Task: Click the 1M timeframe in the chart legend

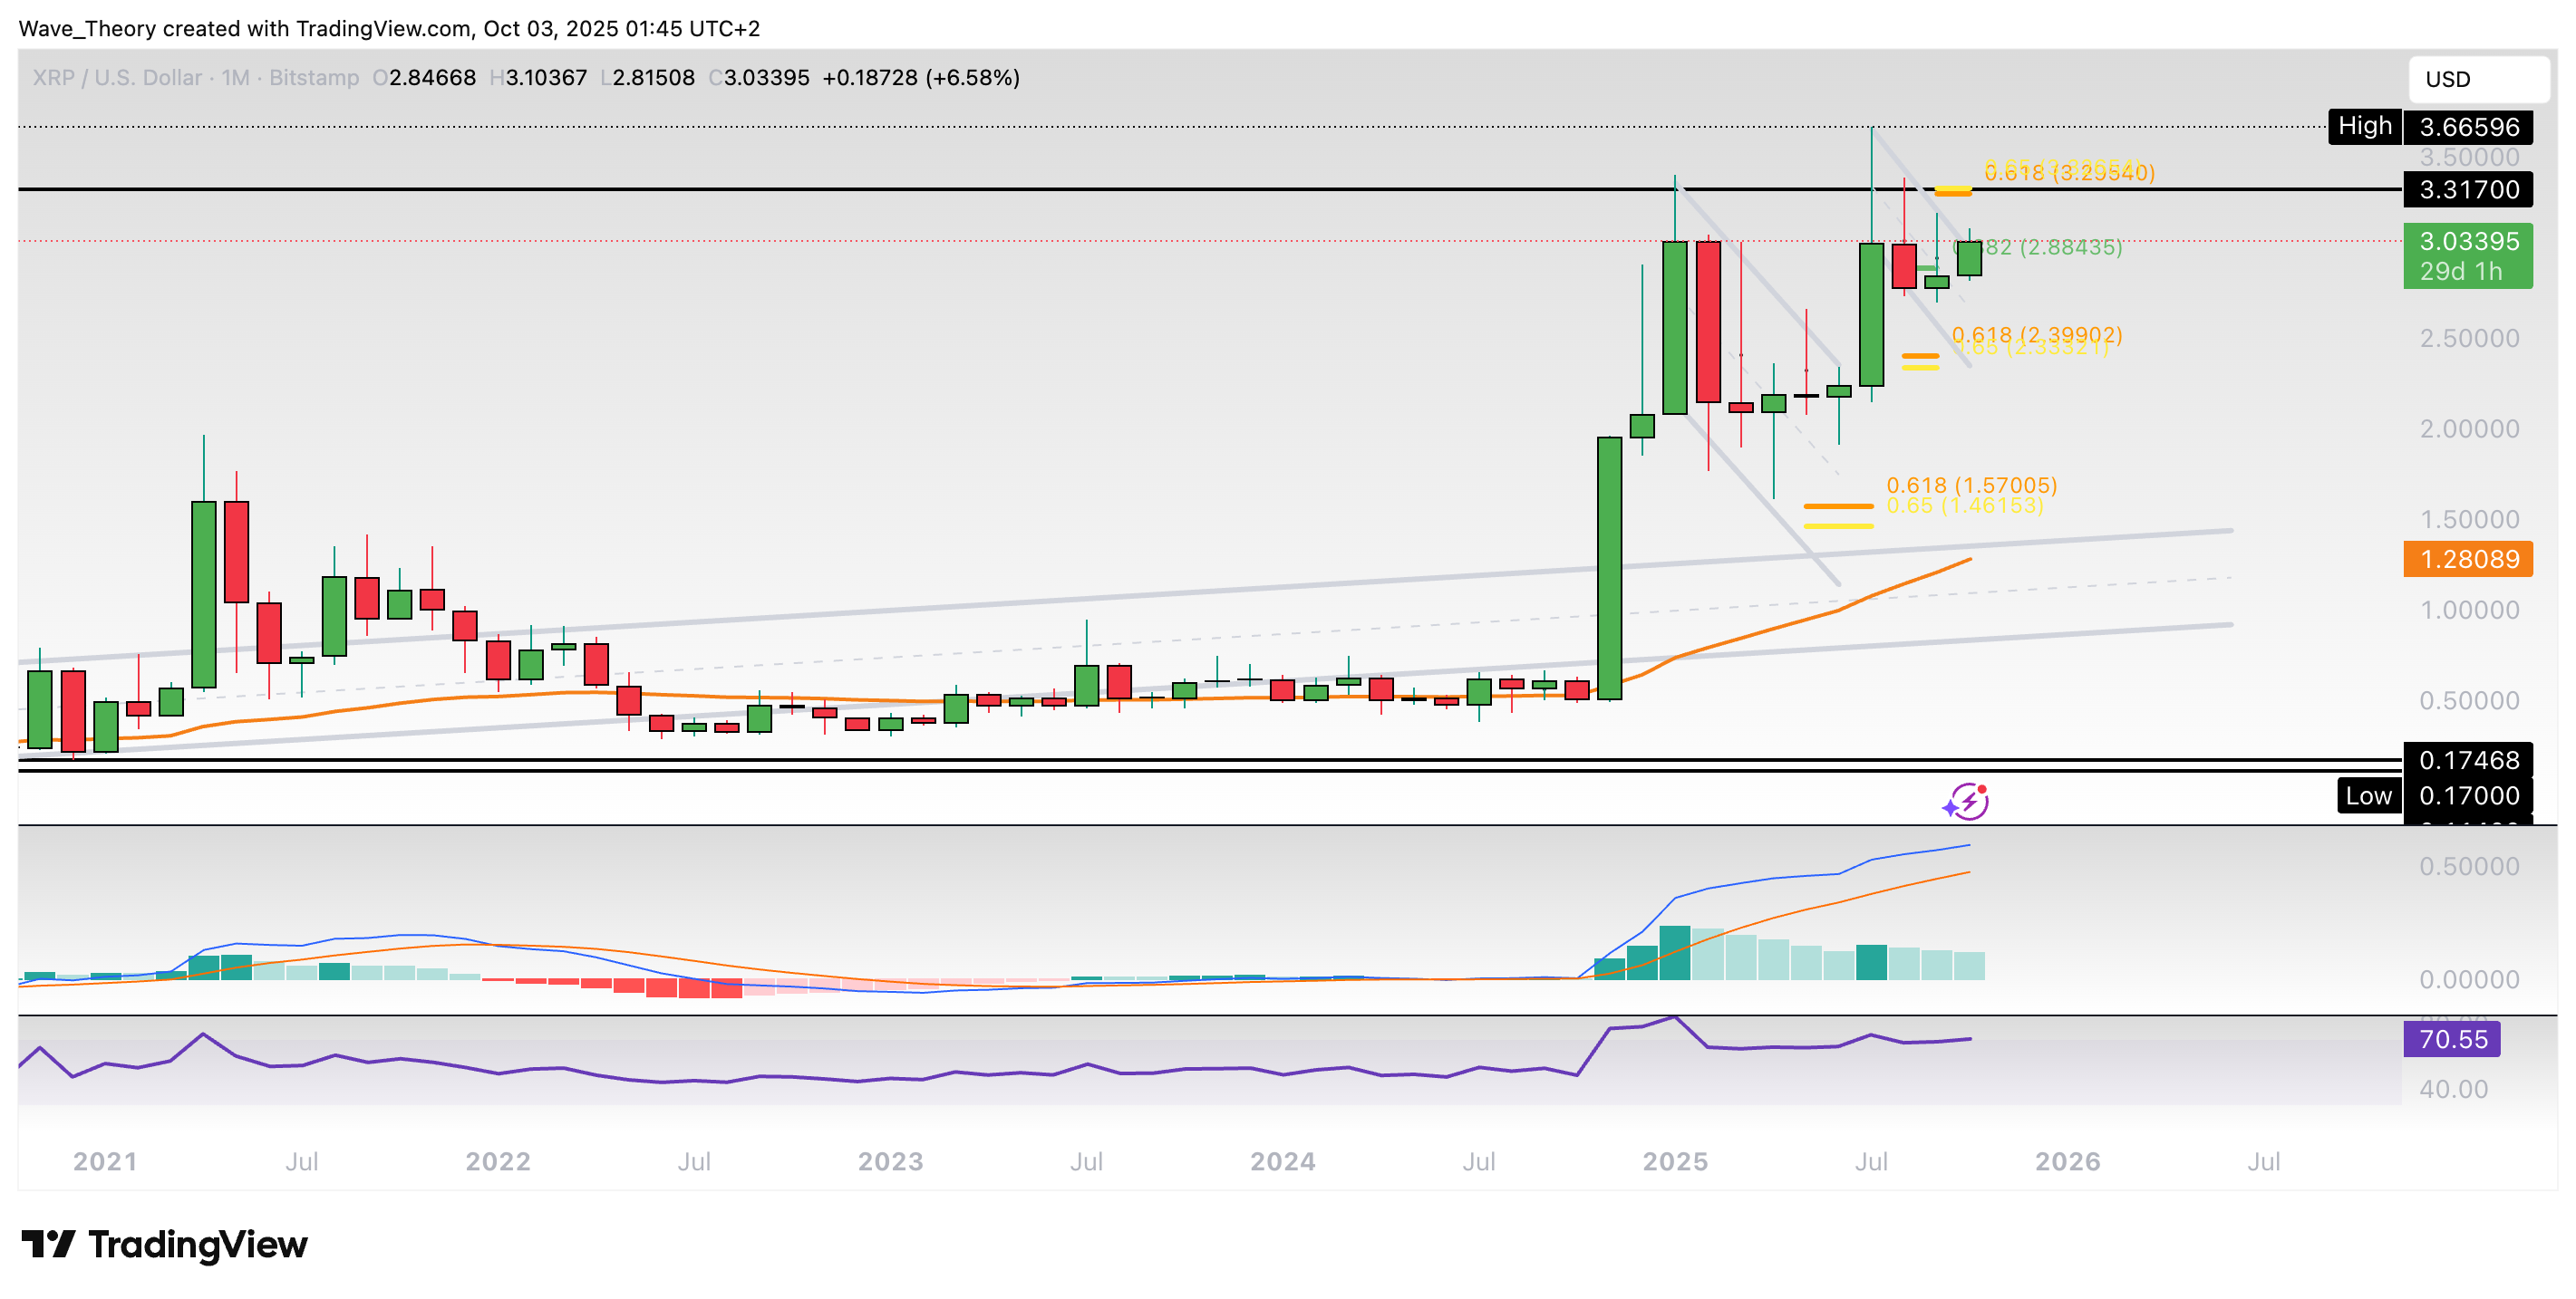Action: click(237, 78)
